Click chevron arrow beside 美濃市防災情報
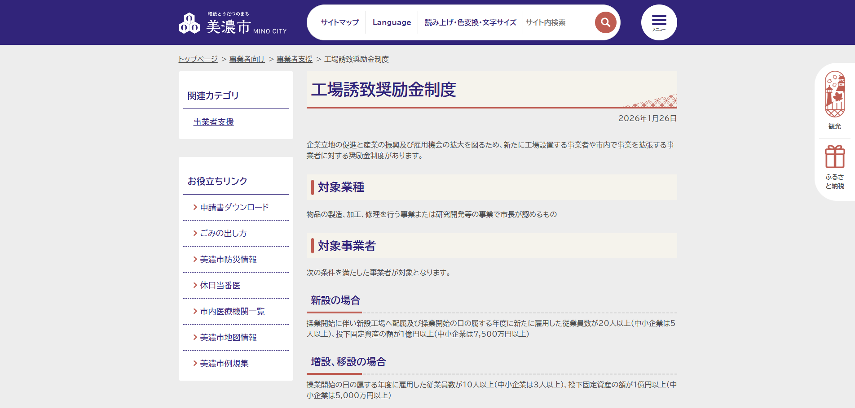Viewport: 855px width, 408px height. 195,259
